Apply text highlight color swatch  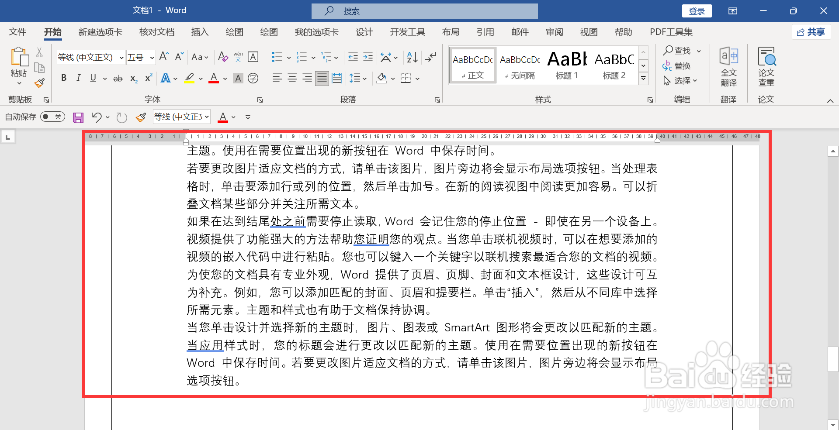189,79
